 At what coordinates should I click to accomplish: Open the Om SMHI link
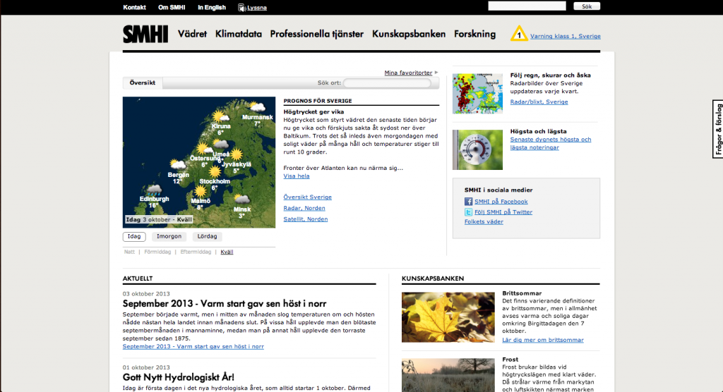click(172, 7)
